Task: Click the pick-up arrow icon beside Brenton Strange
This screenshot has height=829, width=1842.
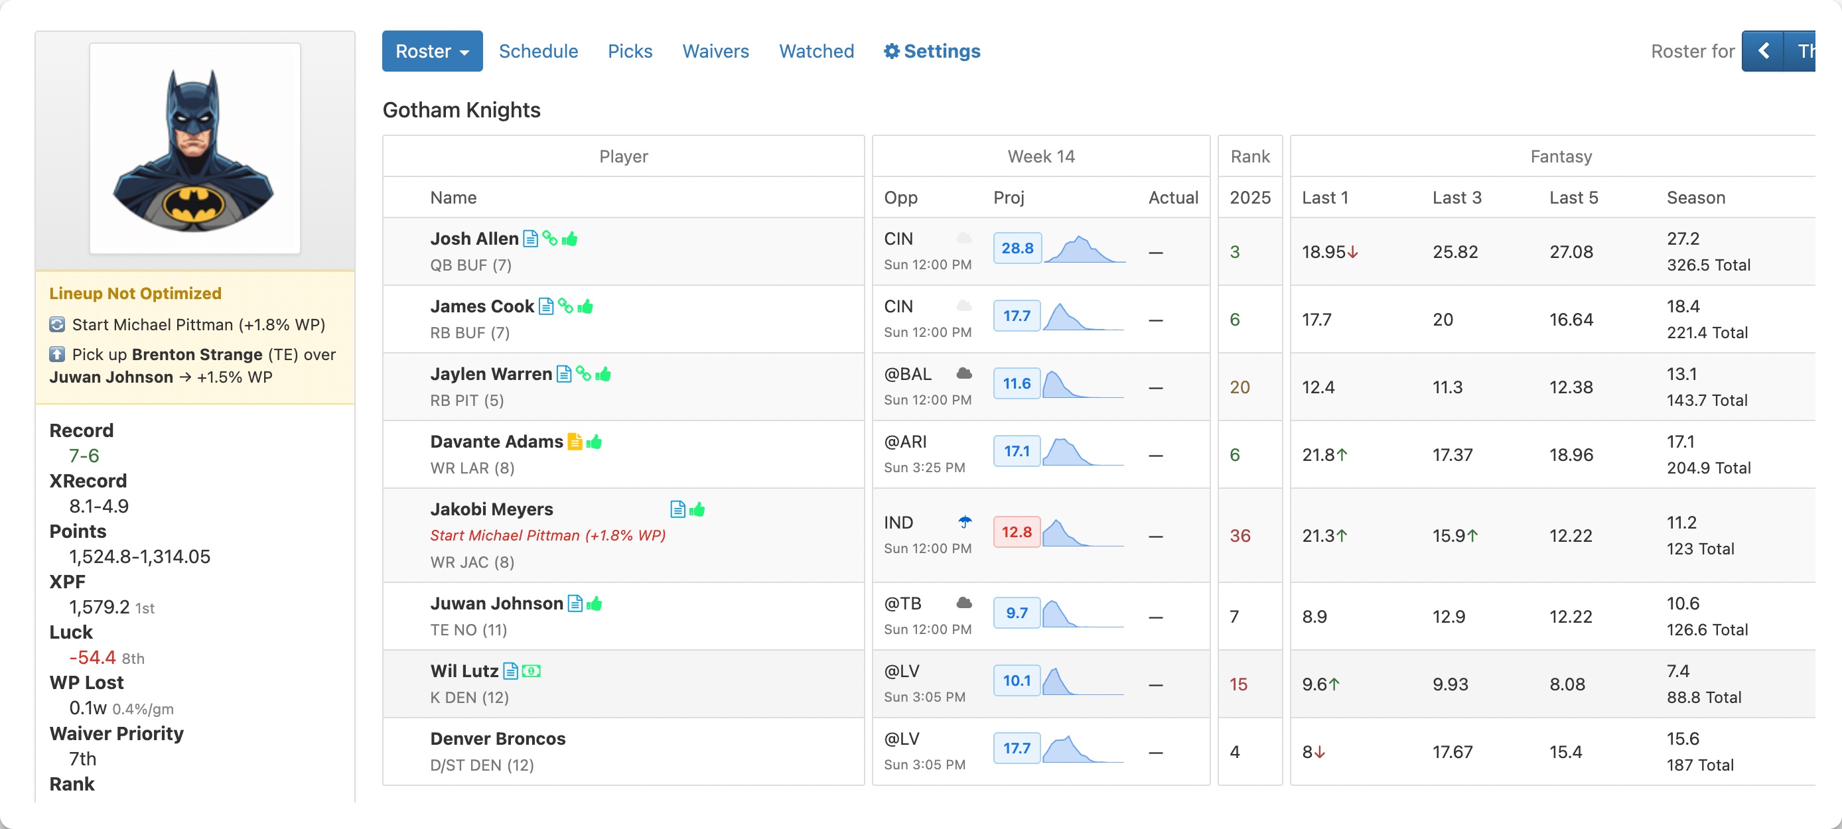Action: pos(57,354)
